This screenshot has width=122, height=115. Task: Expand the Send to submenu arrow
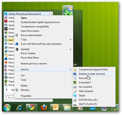[x=70, y=70]
